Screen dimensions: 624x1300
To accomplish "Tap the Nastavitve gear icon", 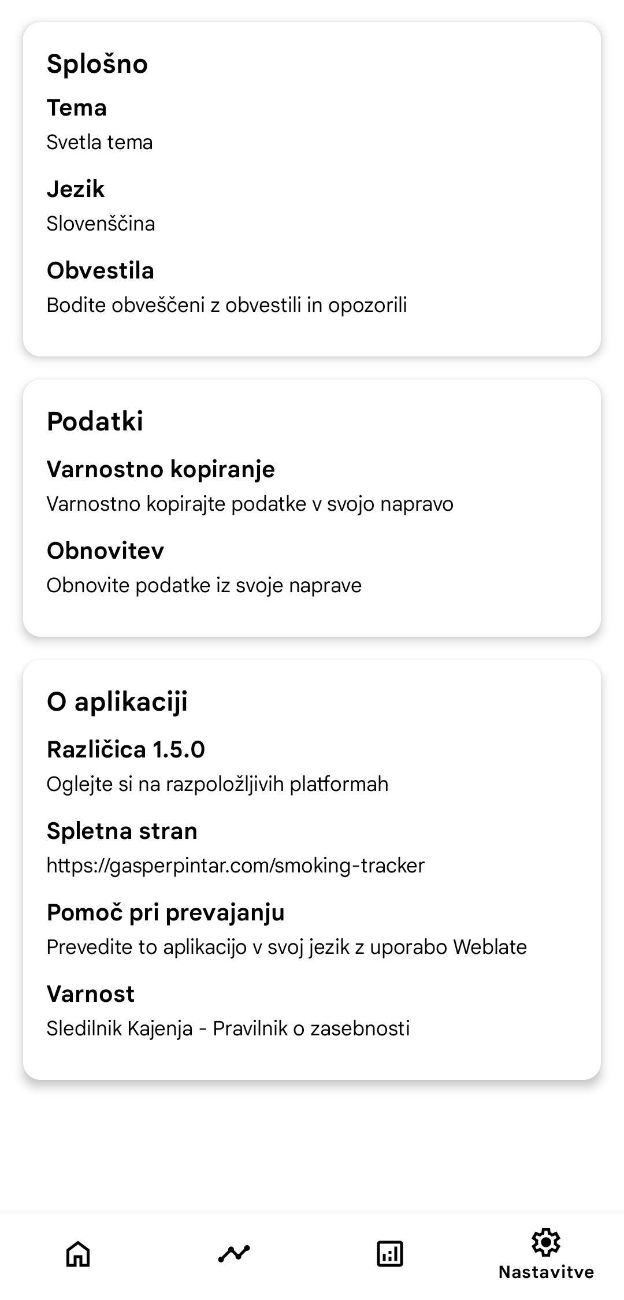I will click(x=546, y=1242).
